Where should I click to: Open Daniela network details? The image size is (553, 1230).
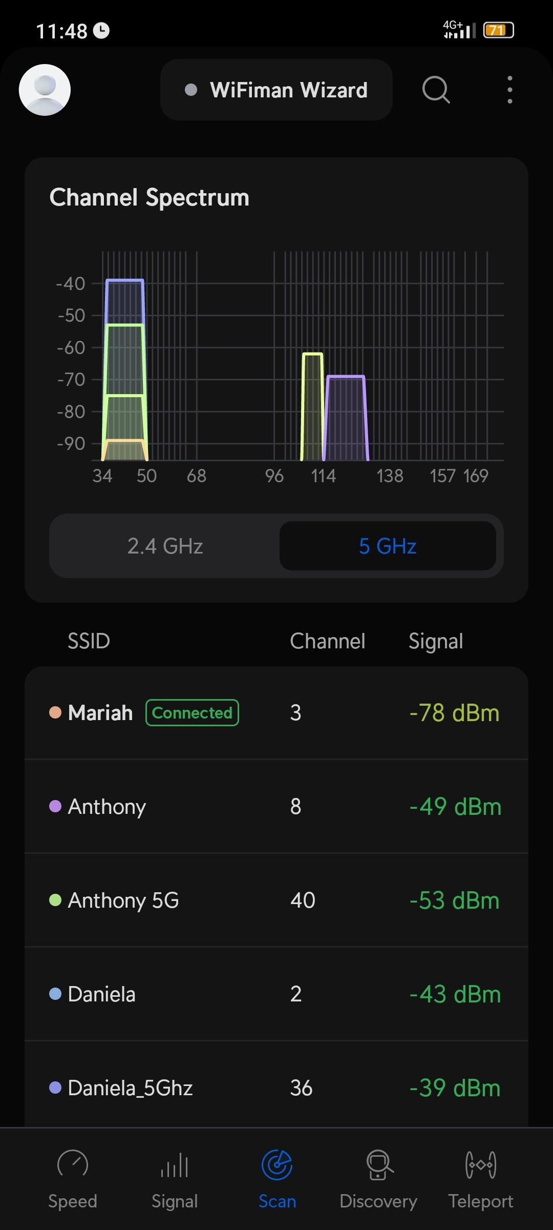pyautogui.click(x=276, y=994)
